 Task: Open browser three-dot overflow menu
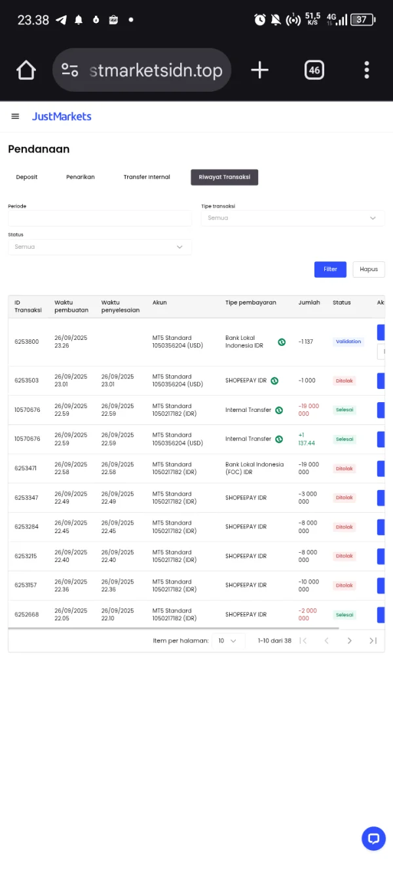[367, 70]
